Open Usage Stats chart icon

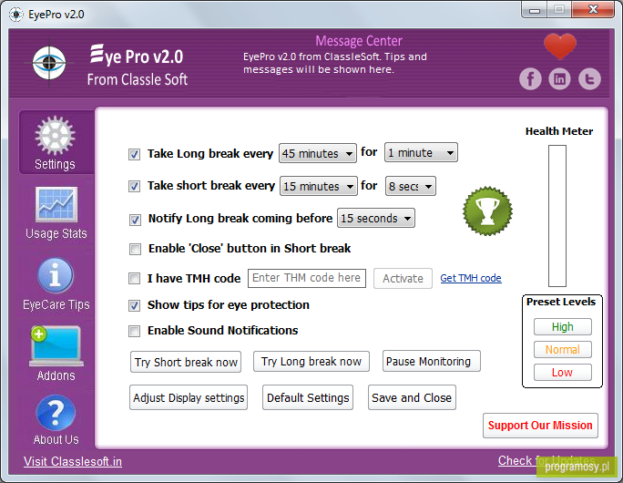[x=56, y=204]
